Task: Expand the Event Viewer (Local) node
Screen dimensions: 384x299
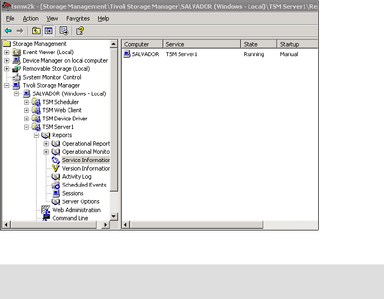Action: [x=6, y=52]
